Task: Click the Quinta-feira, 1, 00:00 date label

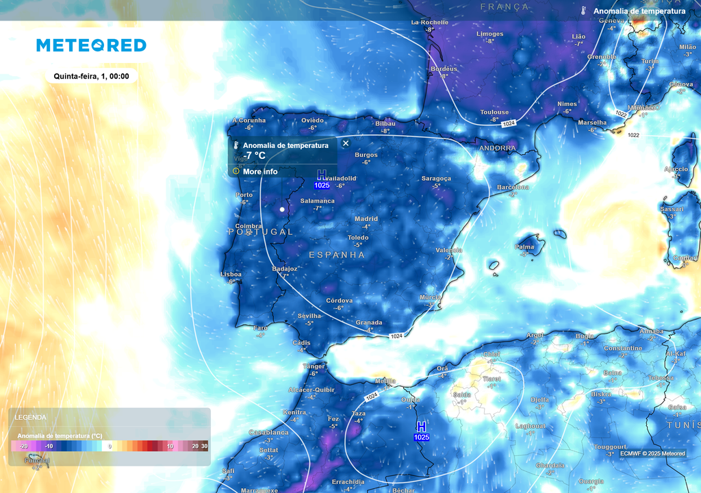Action: point(91,77)
